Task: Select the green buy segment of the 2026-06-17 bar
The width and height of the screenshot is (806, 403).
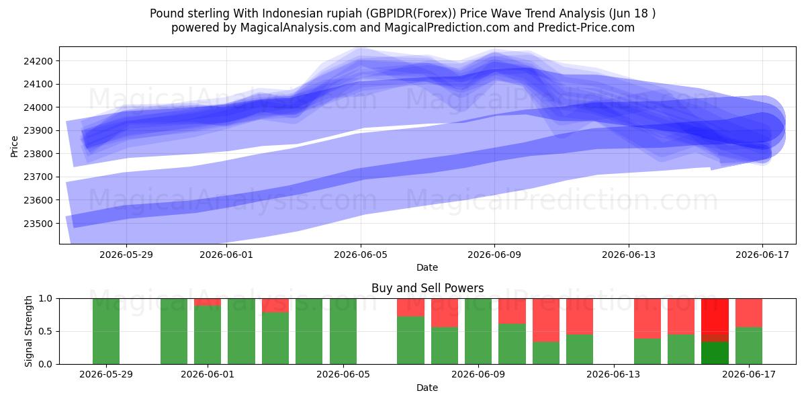Action: (x=749, y=346)
